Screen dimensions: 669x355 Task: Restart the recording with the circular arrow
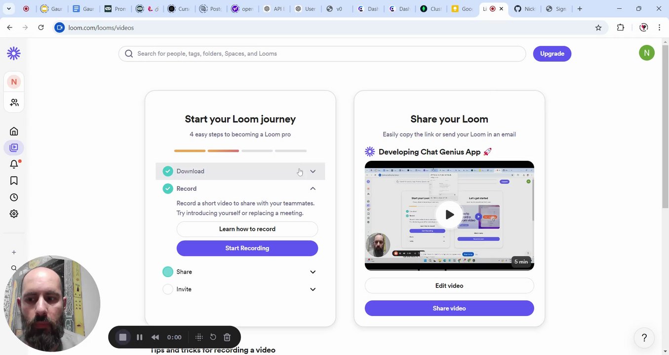click(213, 337)
